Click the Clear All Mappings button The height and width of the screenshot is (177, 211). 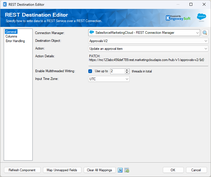pyautogui.click(x=99, y=170)
